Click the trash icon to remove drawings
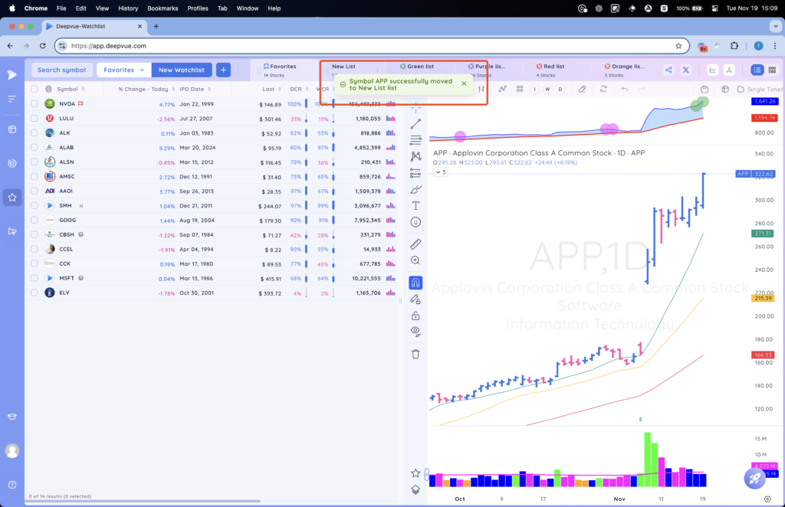The width and height of the screenshot is (785, 507). point(415,354)
